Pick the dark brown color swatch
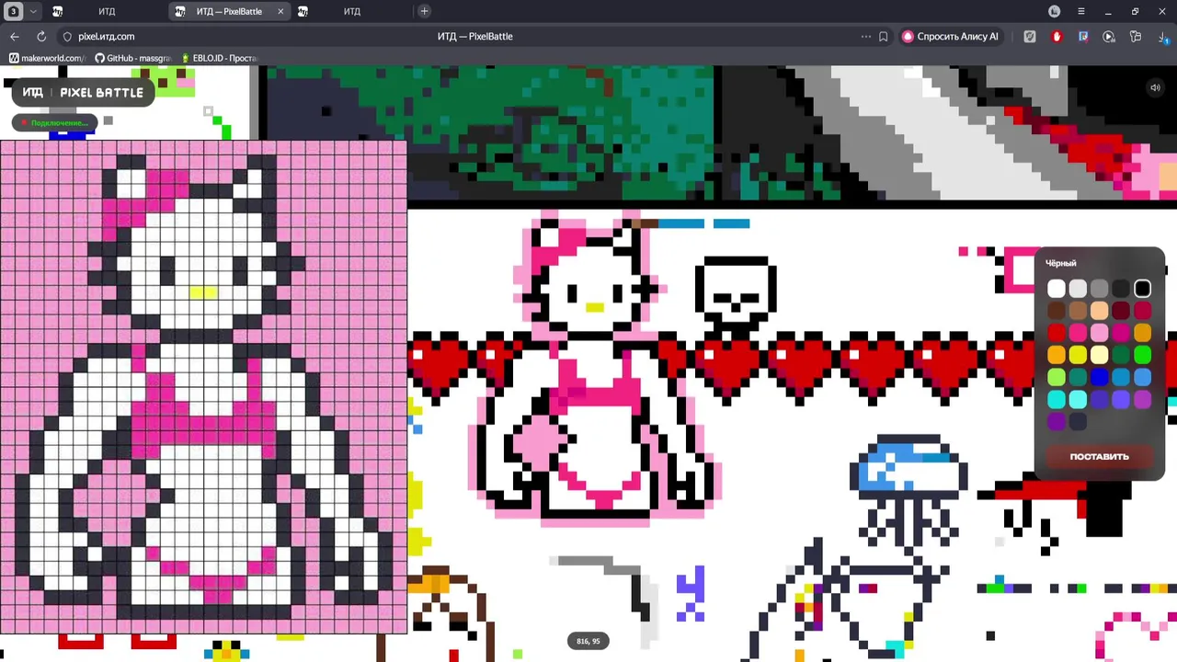This screenshot has width=1177, height=662. coord(1056,311)
